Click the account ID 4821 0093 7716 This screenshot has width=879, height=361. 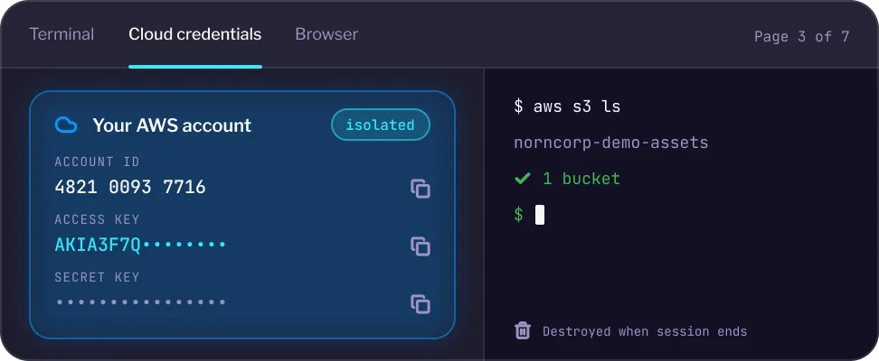click(x=130, y=187)
